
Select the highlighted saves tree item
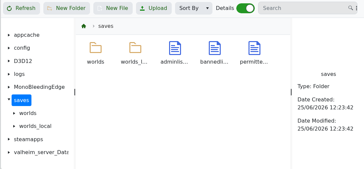pyautogui.click(x=22, y=100)
